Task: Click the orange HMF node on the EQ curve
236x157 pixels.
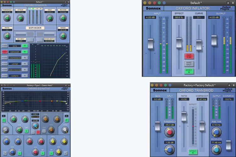Action: [52, 101]
